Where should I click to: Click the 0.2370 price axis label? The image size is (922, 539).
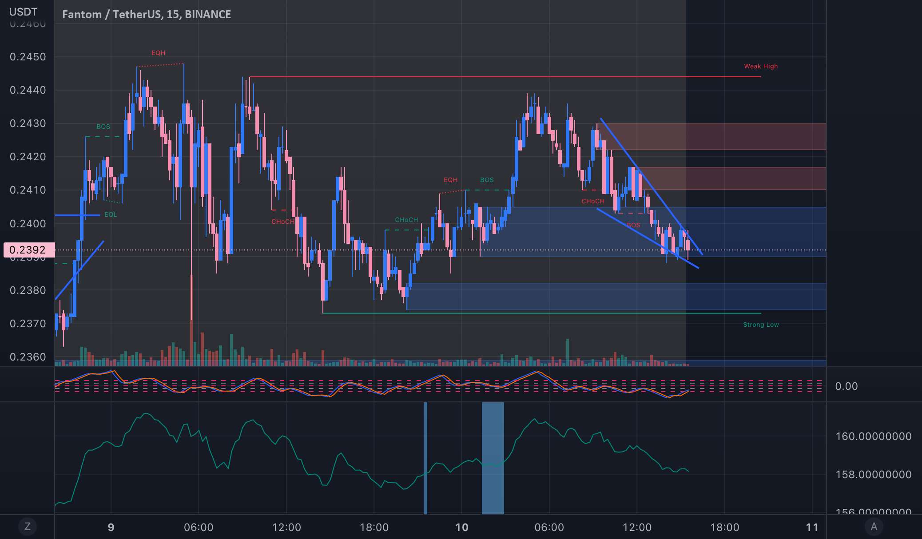28,324
